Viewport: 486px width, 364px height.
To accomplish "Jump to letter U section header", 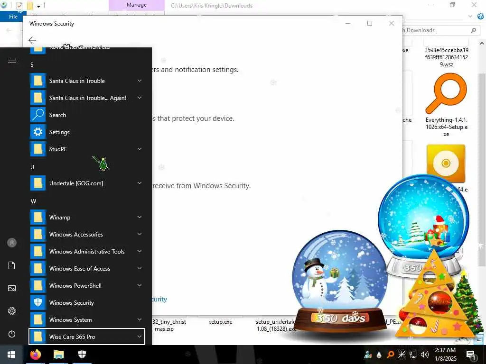I will pyautogui.click(x=32, y=167).
